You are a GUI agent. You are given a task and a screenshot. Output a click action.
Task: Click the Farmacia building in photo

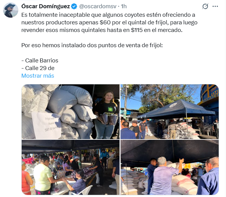click(x=209, y=98)
